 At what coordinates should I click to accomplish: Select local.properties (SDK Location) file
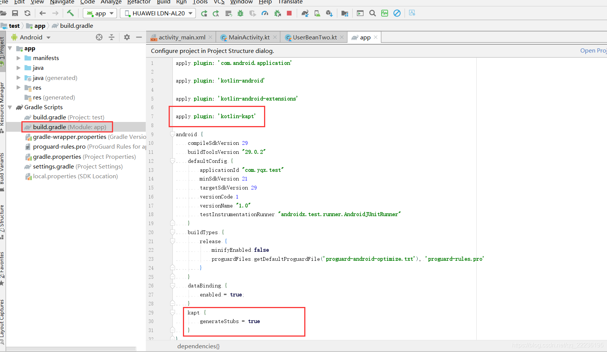[x=71, y=176]
